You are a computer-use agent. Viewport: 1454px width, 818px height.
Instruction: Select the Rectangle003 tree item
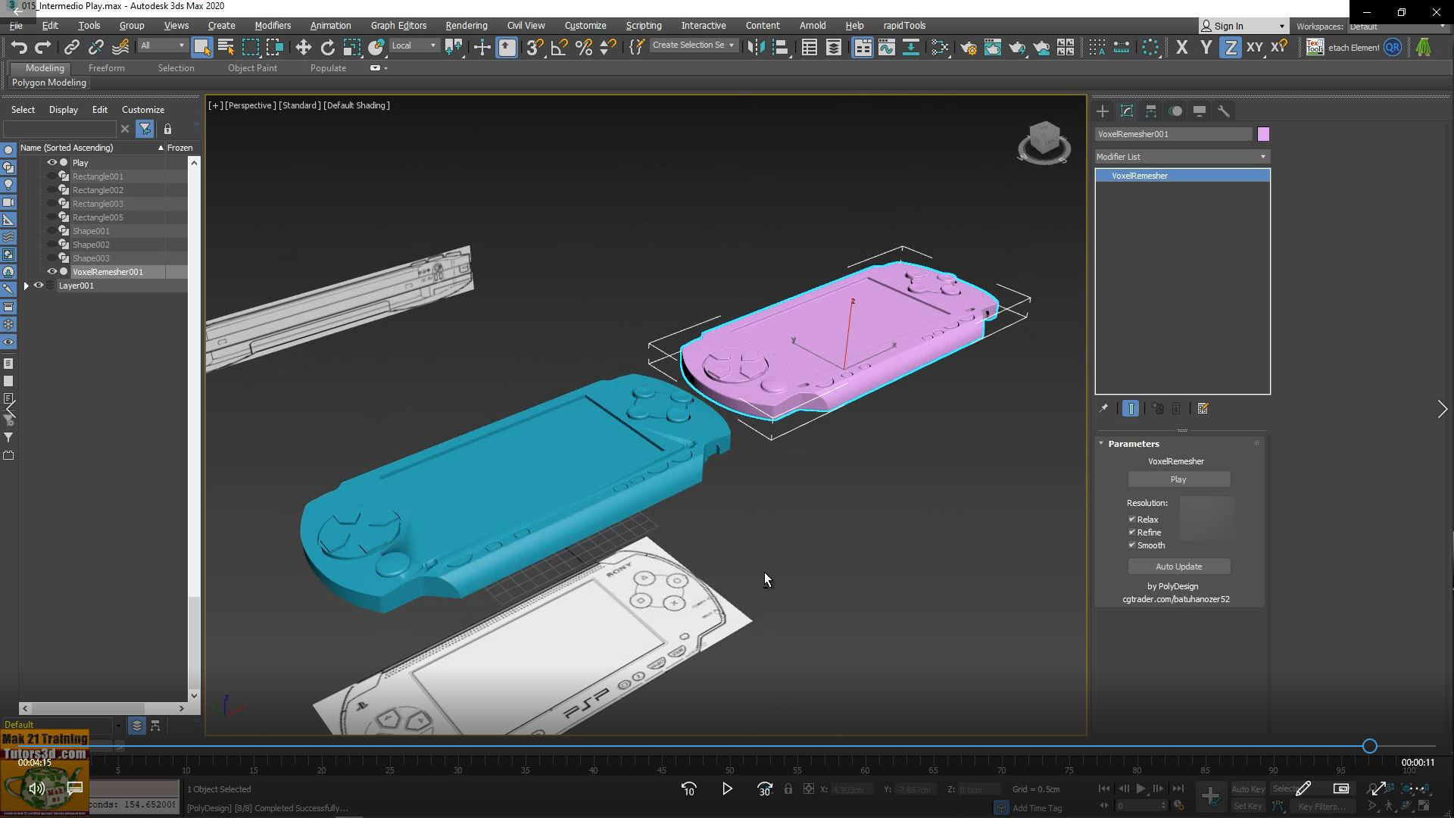pos(98,204)
